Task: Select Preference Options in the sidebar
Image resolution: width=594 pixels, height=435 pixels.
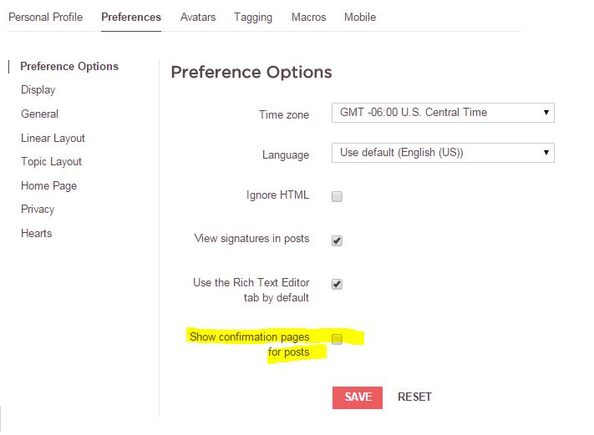Action: (69, 66)
